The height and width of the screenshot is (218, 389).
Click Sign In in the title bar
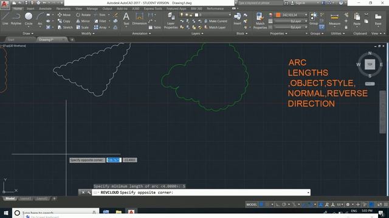[298, 3]
